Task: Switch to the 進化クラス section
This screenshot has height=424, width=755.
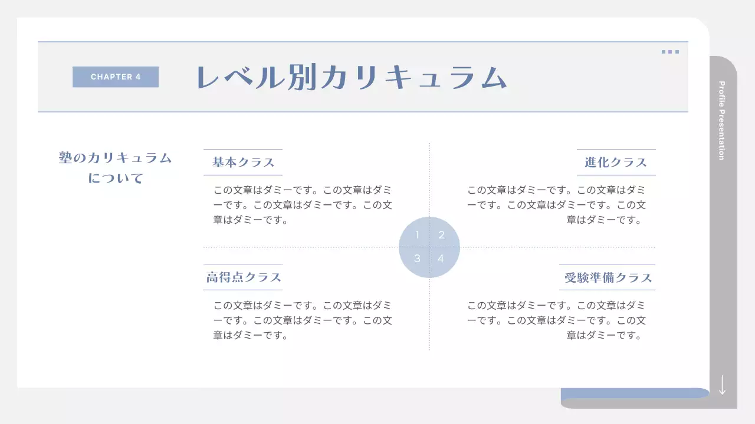Action: pyautogui.click(x=615, y=162)
